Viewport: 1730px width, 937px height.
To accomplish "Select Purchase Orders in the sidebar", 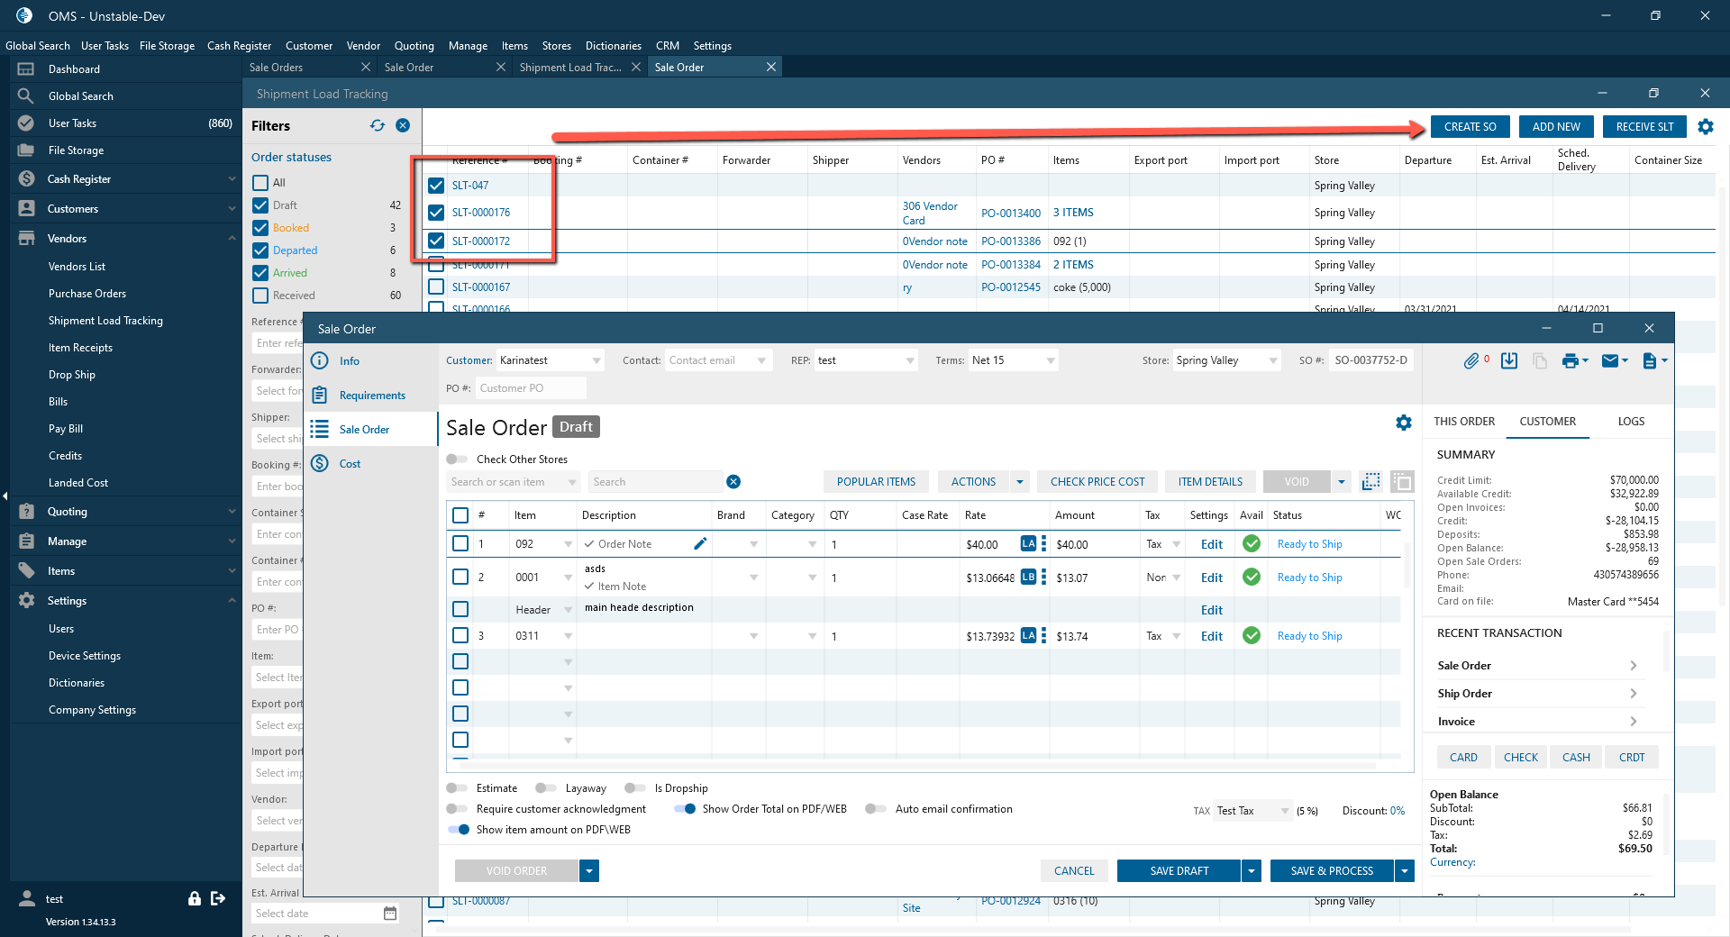I will [87, 294].
